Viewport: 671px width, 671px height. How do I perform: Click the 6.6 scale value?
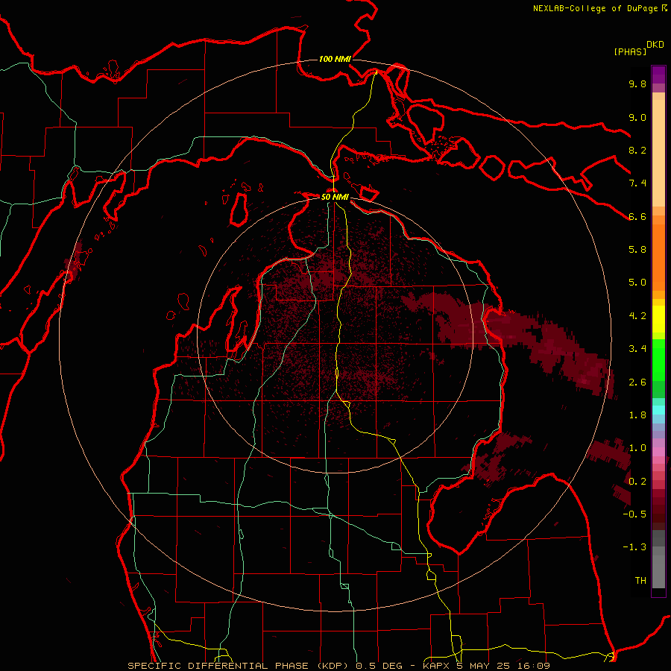point(637,216)
